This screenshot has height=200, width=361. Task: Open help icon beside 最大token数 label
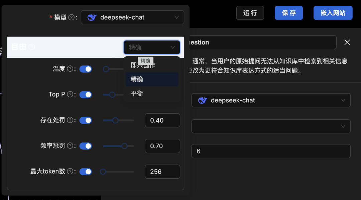click(70, 171)
